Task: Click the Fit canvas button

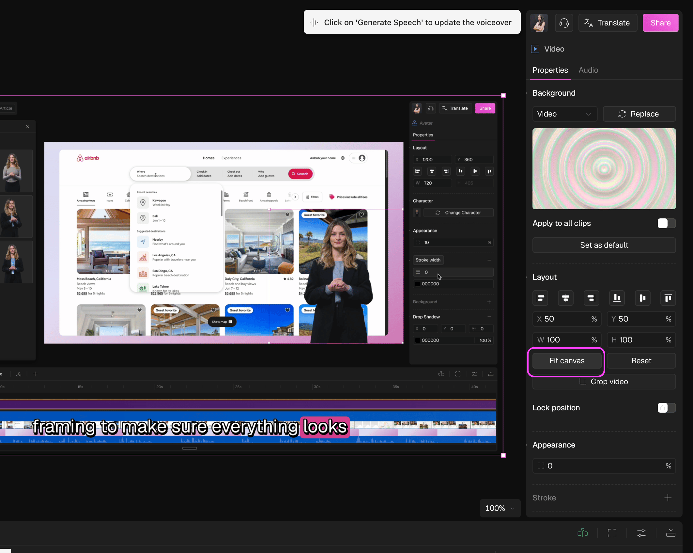Action: [x=567, y=361]
